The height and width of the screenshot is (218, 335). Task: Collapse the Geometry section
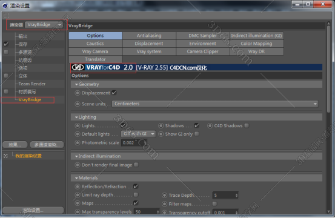tap(76, 85)
